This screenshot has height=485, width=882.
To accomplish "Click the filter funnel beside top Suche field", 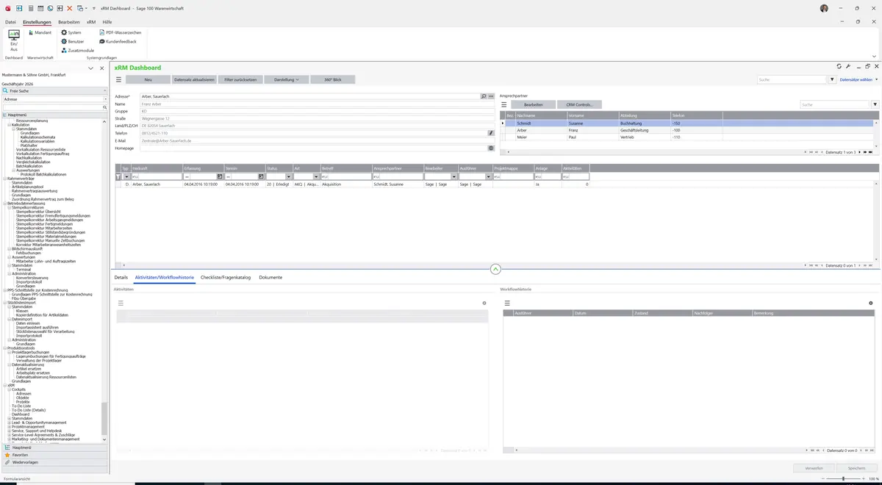I will click(833, 79).
